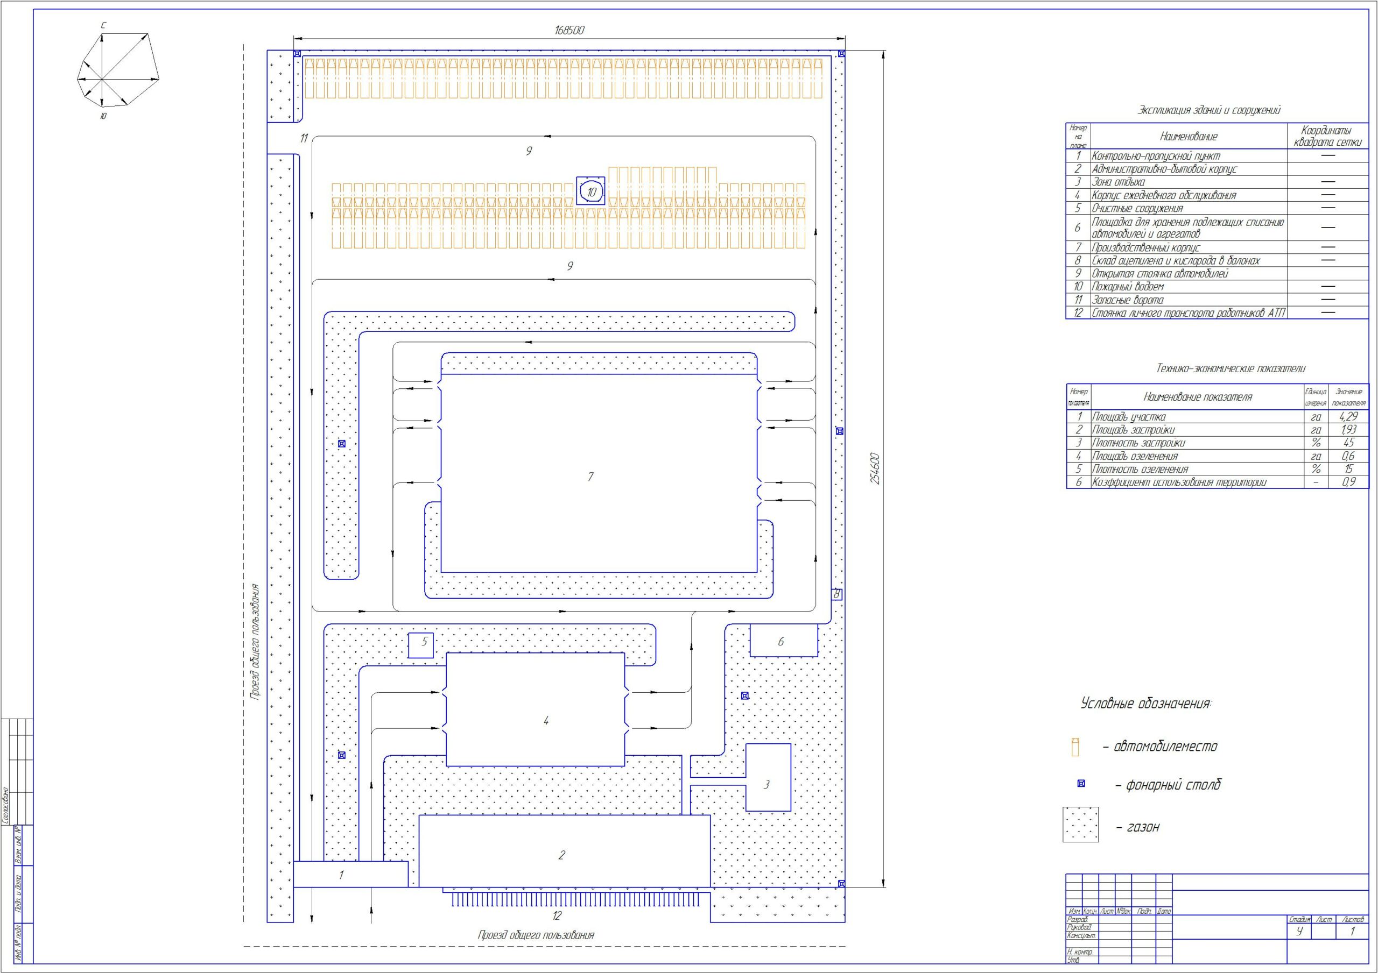This screenshot has height=973, width=1378.
Task: Click the 'Условные обозначения:' heading
Action: 1146,704
